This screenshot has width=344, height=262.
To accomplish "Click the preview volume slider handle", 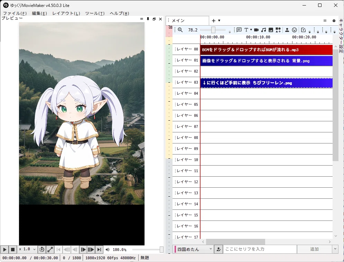I will [161, 250].
